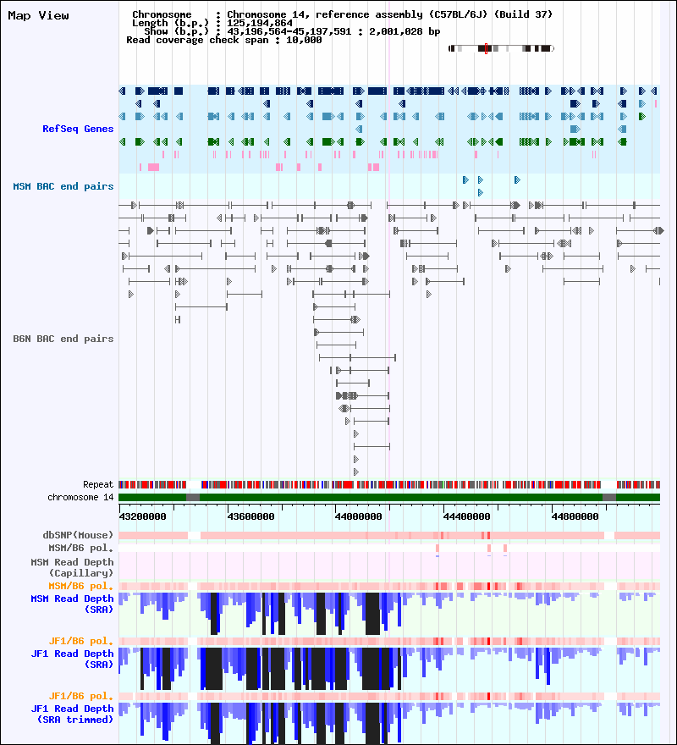This screenshot has height=745, width=677.
Task: Click the chromosome 14 track label
Action: coord(80,498)
